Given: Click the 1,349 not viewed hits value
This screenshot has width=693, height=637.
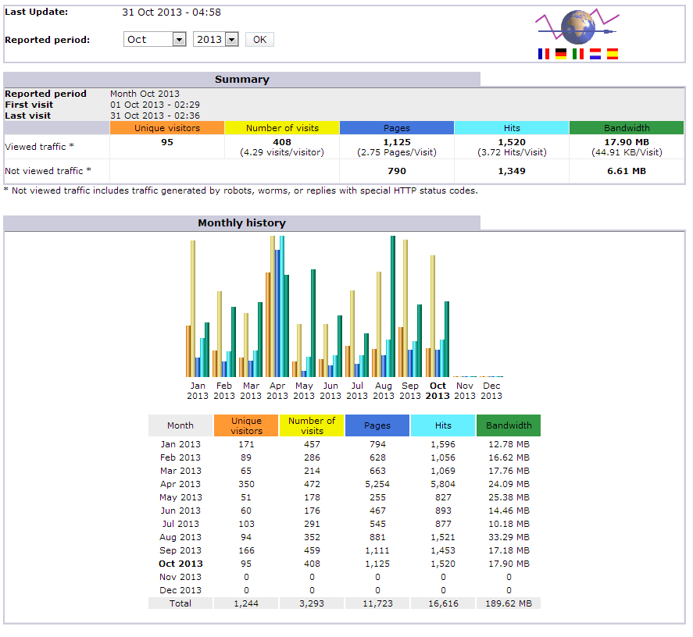Looking at the screenshot, I should (512, 171).
